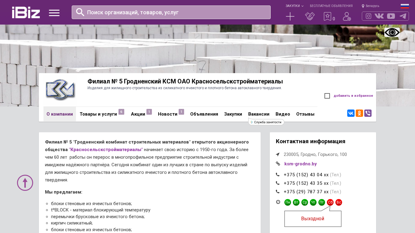The height and width of the screenshot is (233, 415).
Task: Click the iBiz logo
Action: point(26,12)
